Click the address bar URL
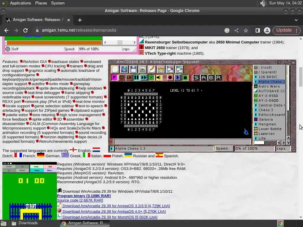303x227 pixels. pyautogui.click(x=79, y=30)
